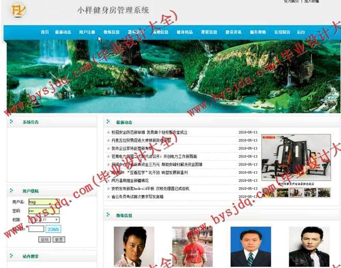Open coach photo wearing black leather jacket
The height and width of the screenshot is (268, 341).
(309, 247)
